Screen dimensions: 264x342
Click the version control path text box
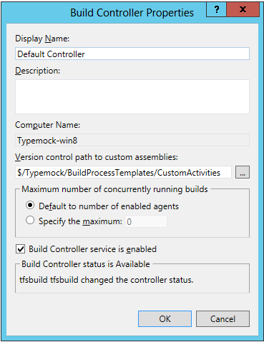pos(123,172)
